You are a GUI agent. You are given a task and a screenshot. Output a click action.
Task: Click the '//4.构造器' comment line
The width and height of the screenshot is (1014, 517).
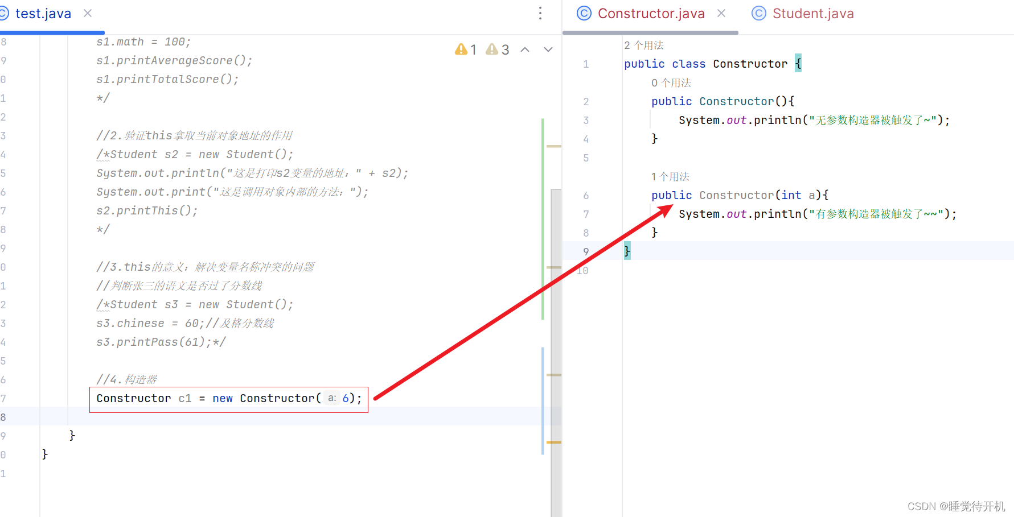pyautogui.click(x=127, y=379)
